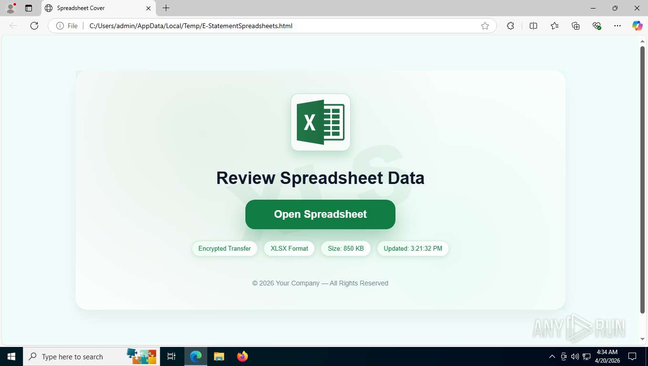Click the XLSX Format badge
The image size is (648, 366).
(x=289, y=248)
